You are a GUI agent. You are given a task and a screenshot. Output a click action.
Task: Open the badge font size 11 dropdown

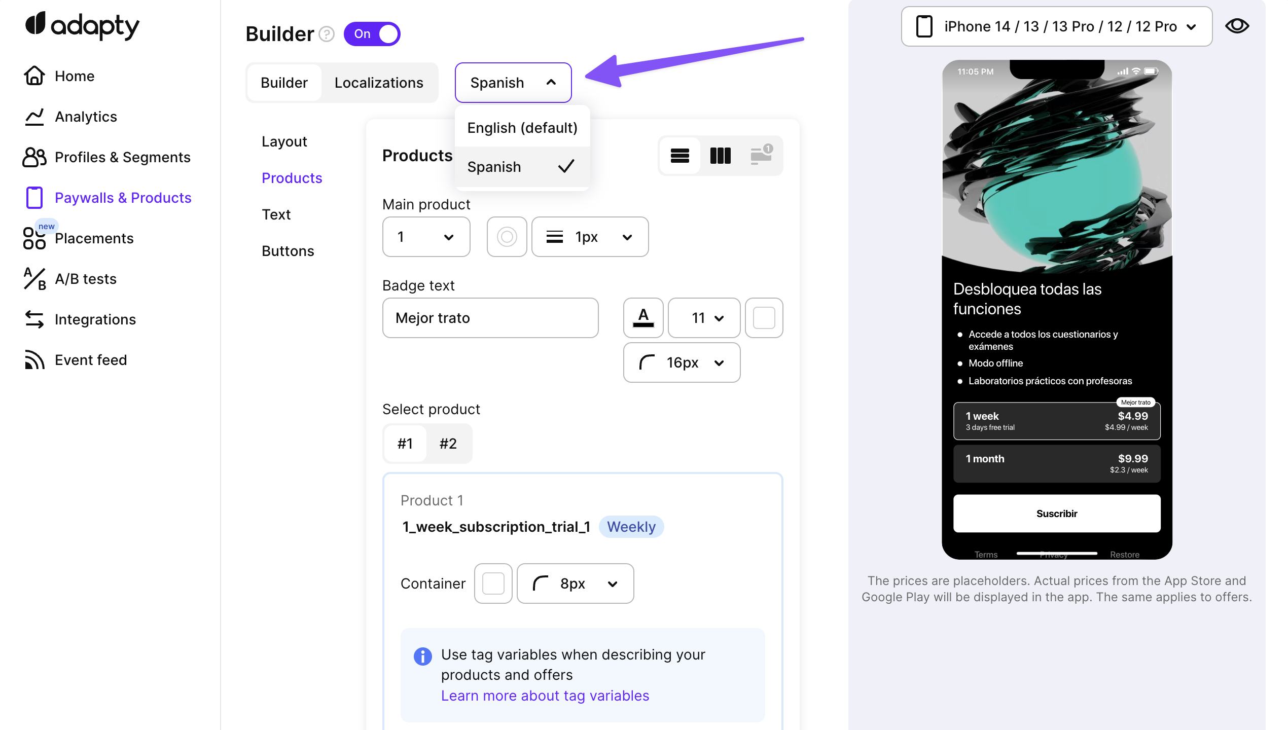(704, 318)
